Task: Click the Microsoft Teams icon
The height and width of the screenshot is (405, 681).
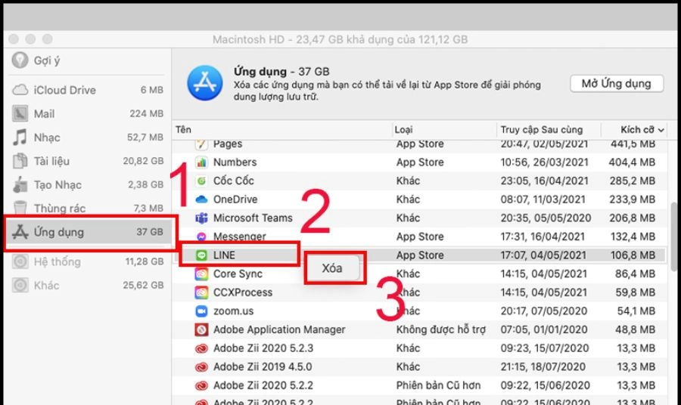Action: coord(201,218)
